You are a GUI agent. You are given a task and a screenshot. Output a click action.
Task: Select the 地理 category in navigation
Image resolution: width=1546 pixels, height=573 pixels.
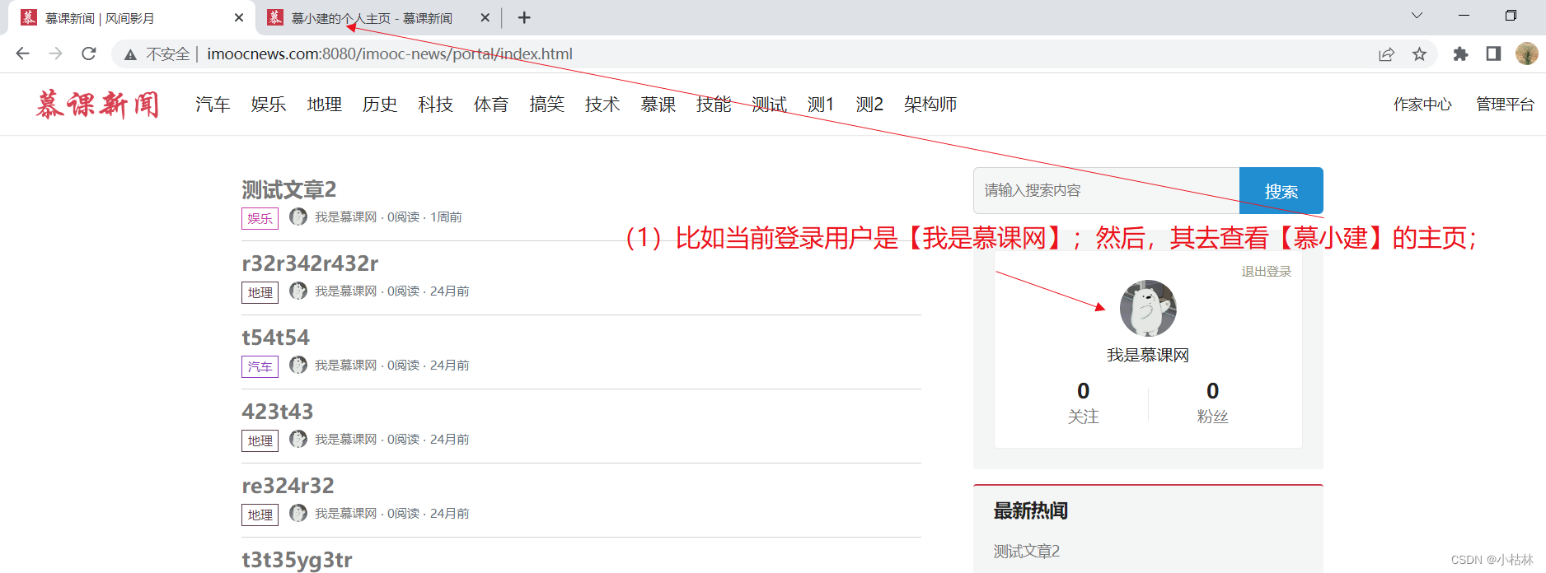pos(325,105)
